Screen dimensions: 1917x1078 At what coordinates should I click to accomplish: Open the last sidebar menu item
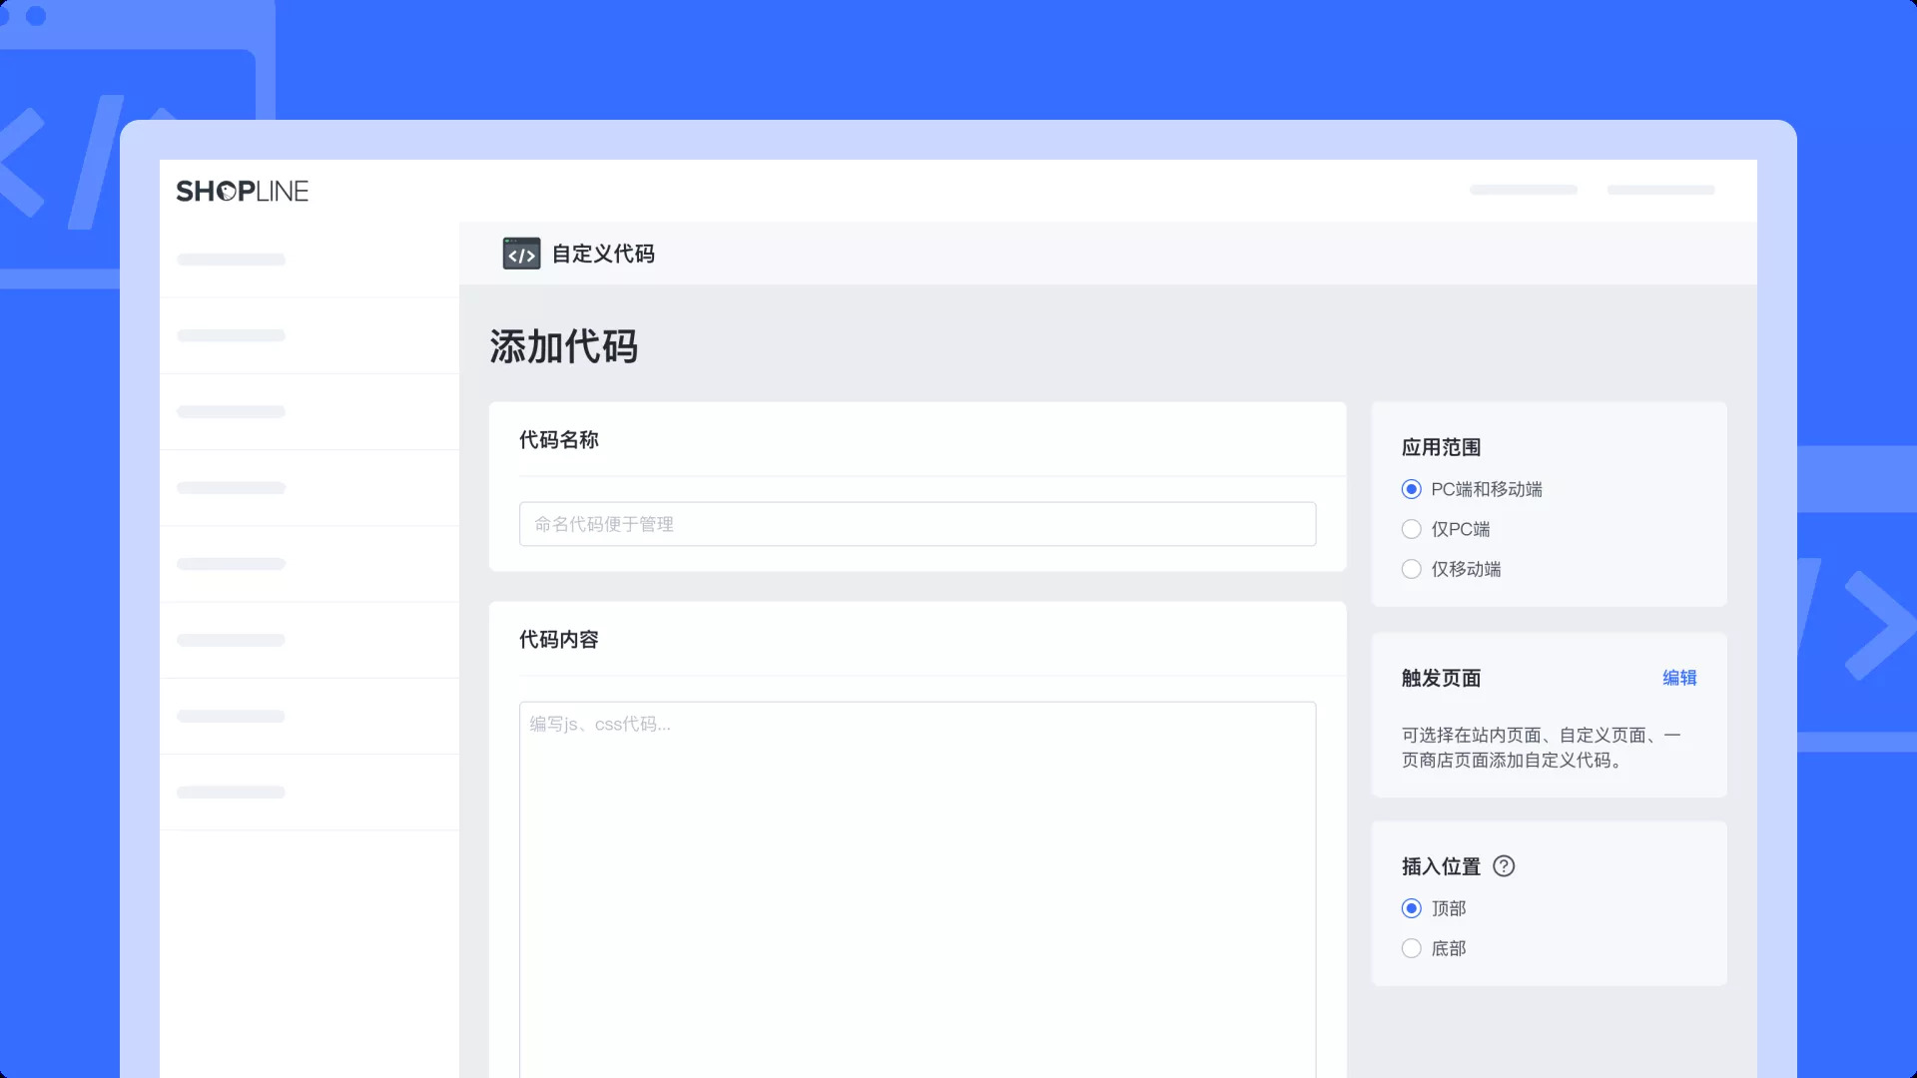(x=232, y=793)
